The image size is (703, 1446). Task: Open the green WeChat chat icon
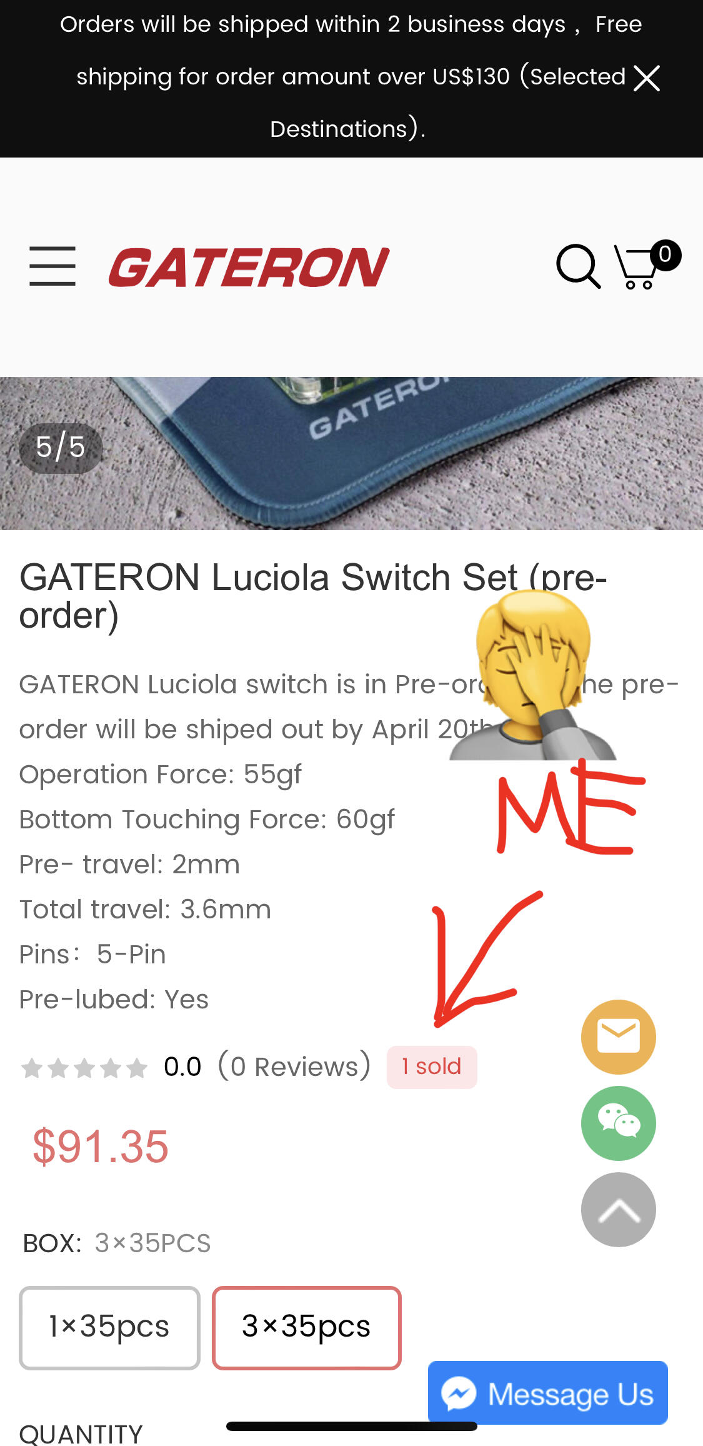(619, 1123)
